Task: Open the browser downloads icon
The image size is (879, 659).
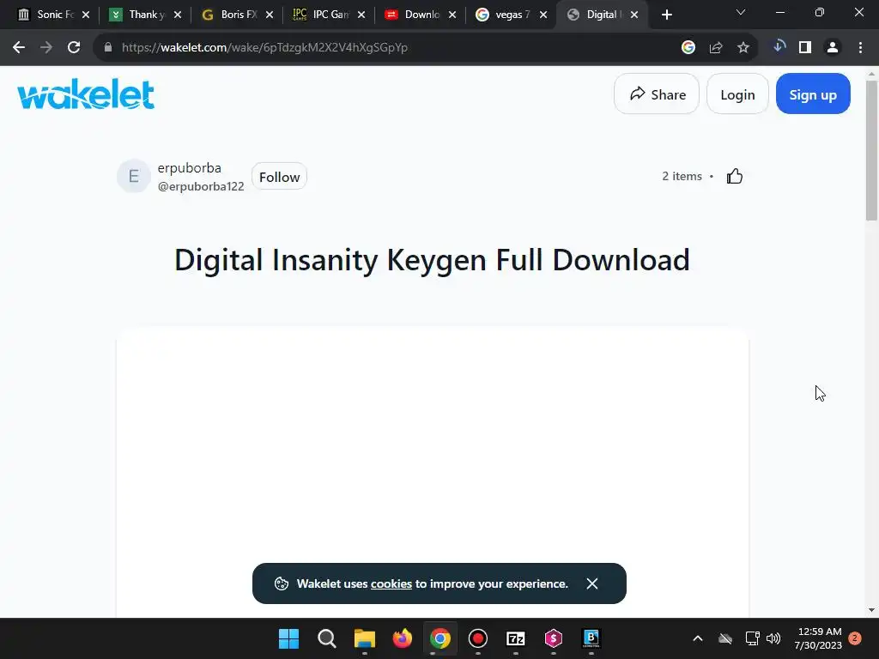Action: click(x=779, y=46)
